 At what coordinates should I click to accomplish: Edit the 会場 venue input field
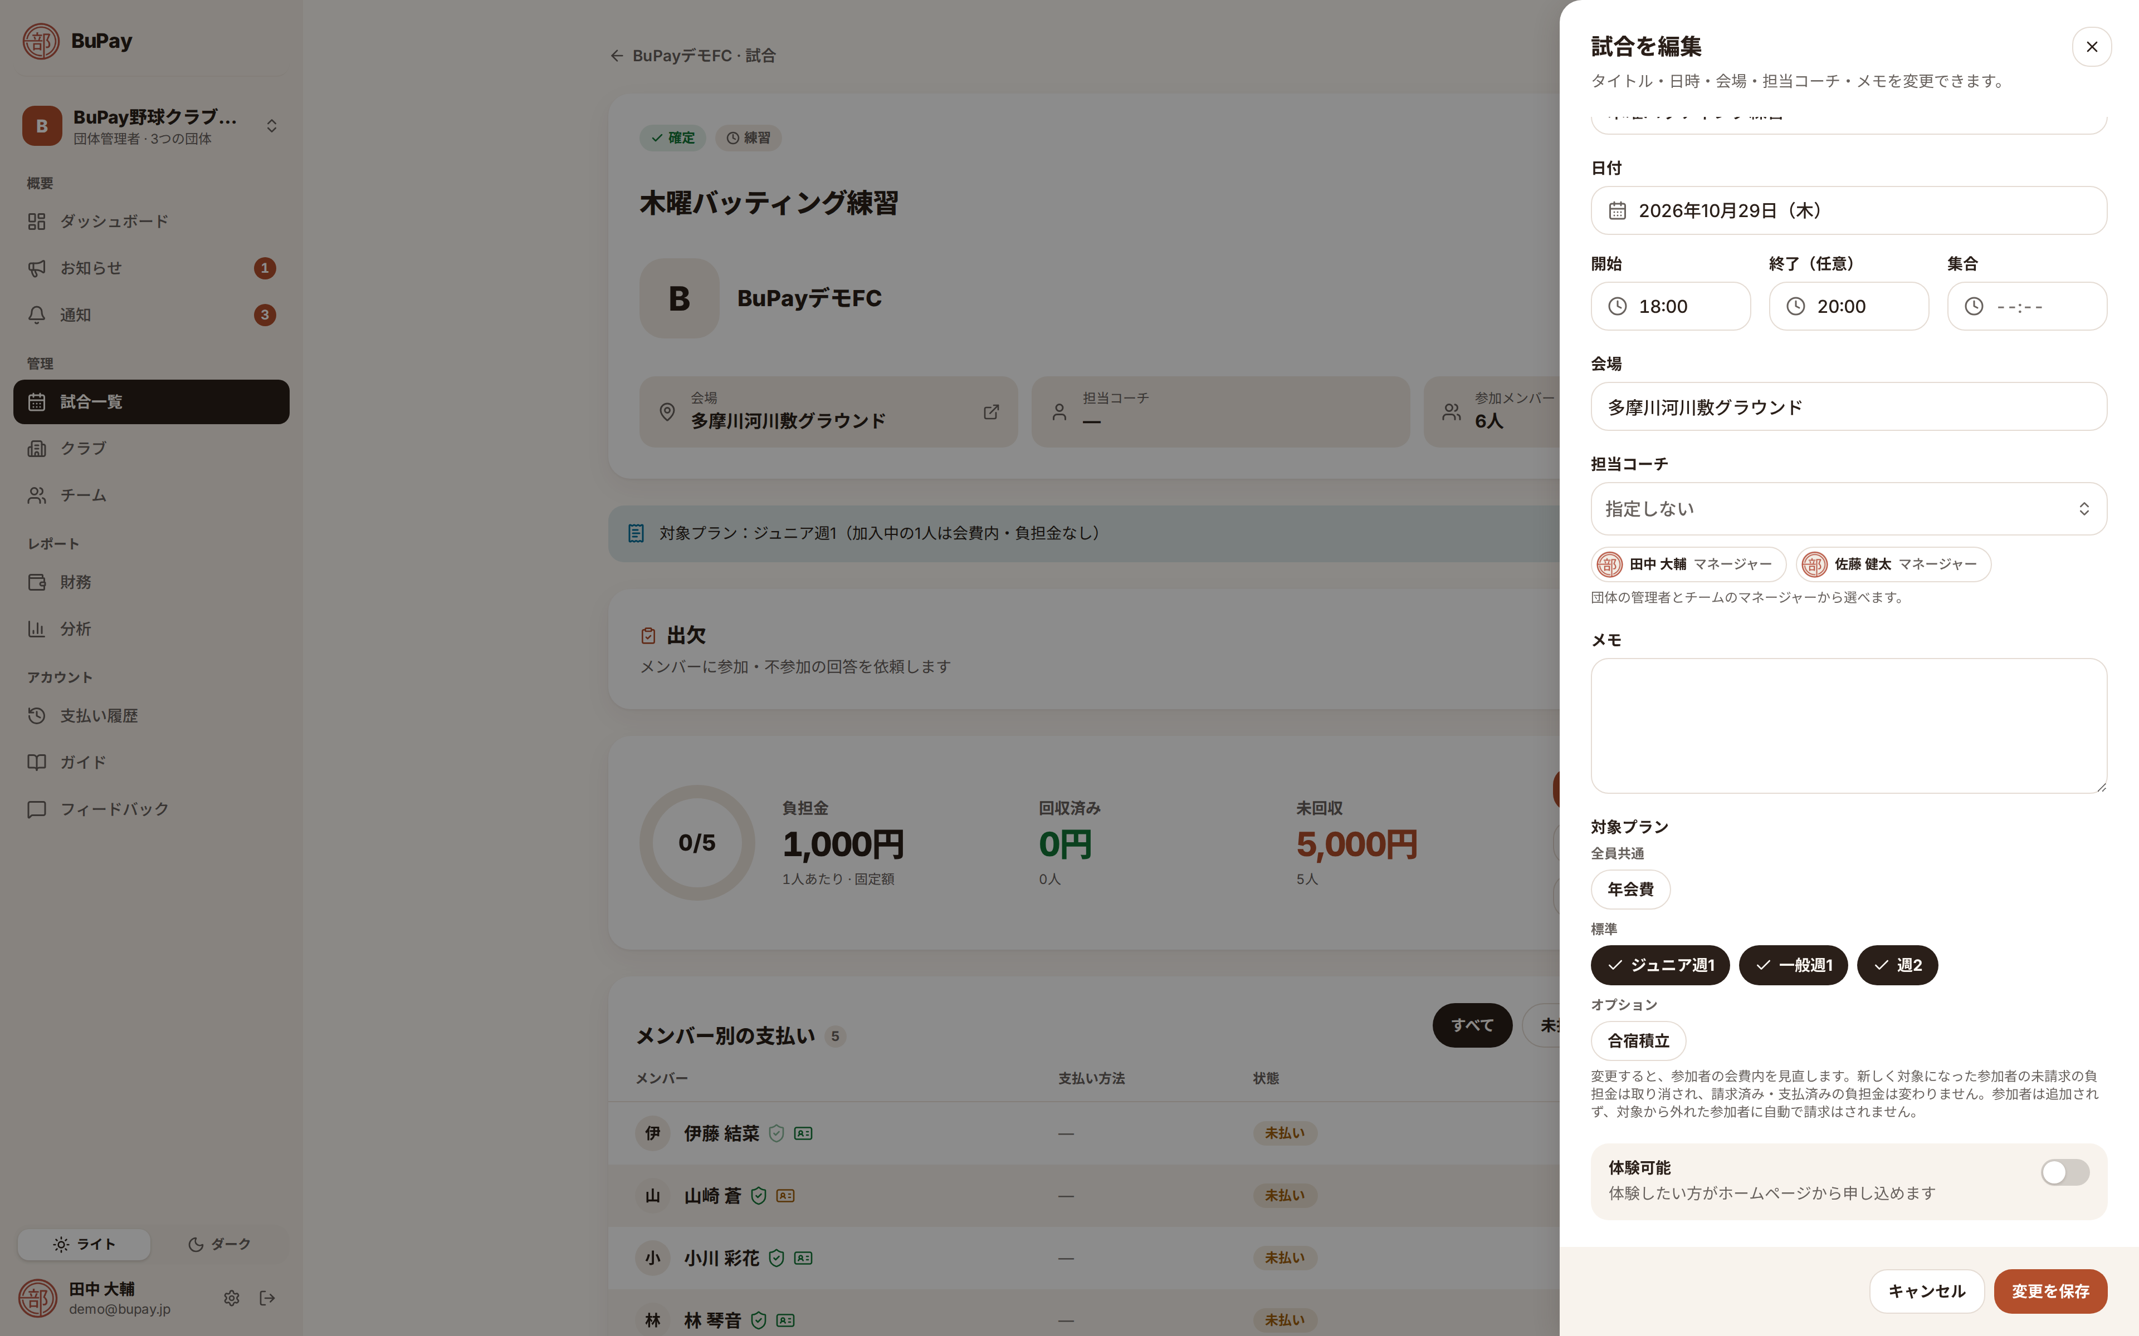click(1848, 407)
